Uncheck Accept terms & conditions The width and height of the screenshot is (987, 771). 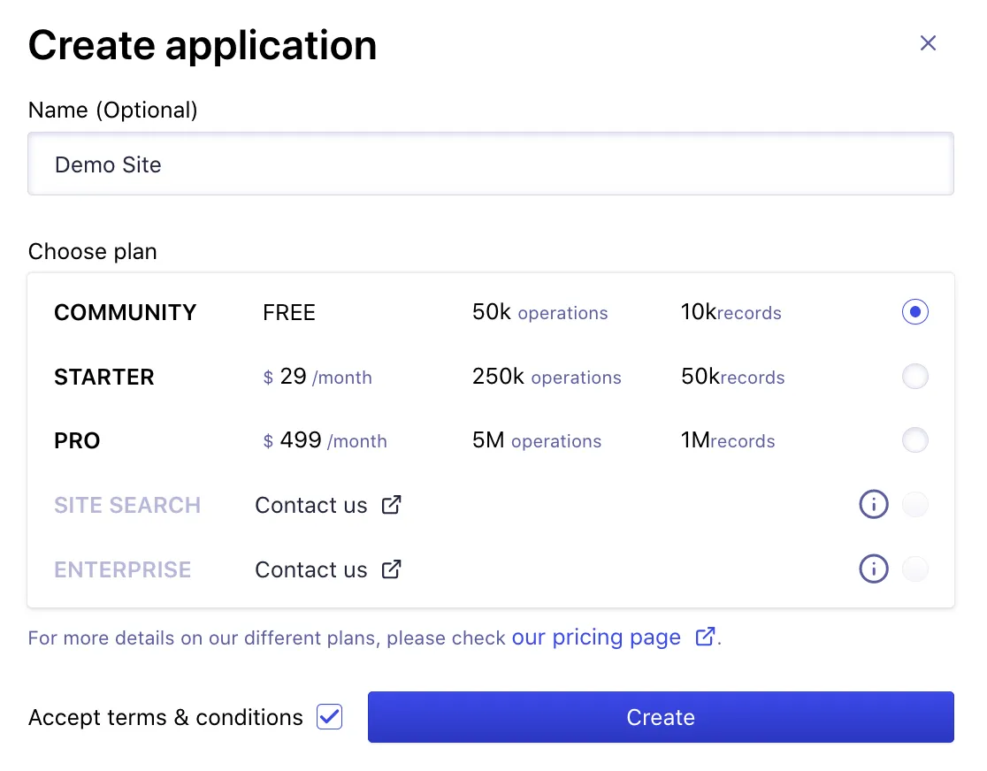tap(329, 716)
